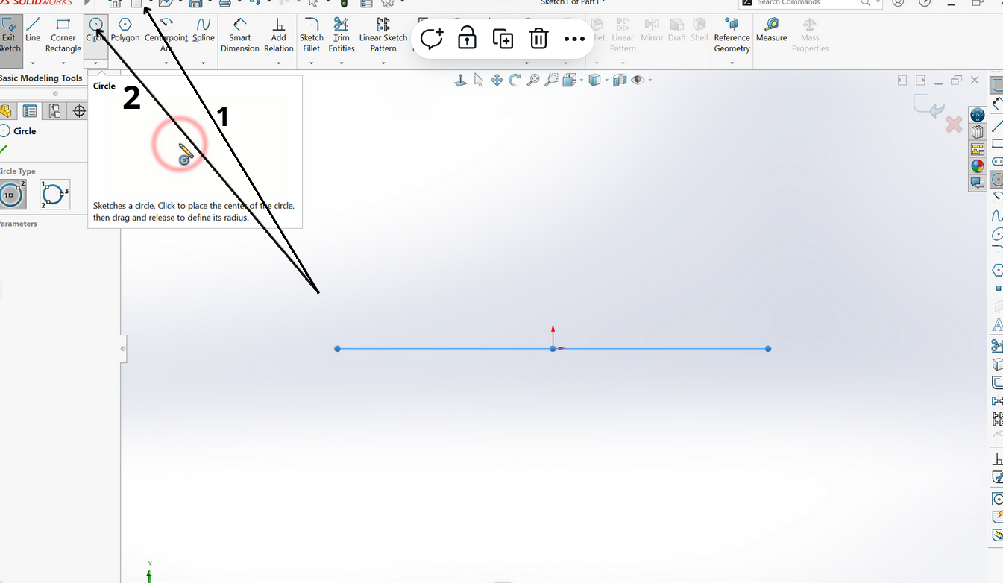This screenshot has height=583, width=1003.
Task: Open the Appearances task pane tab
Action: pos(977,166)
